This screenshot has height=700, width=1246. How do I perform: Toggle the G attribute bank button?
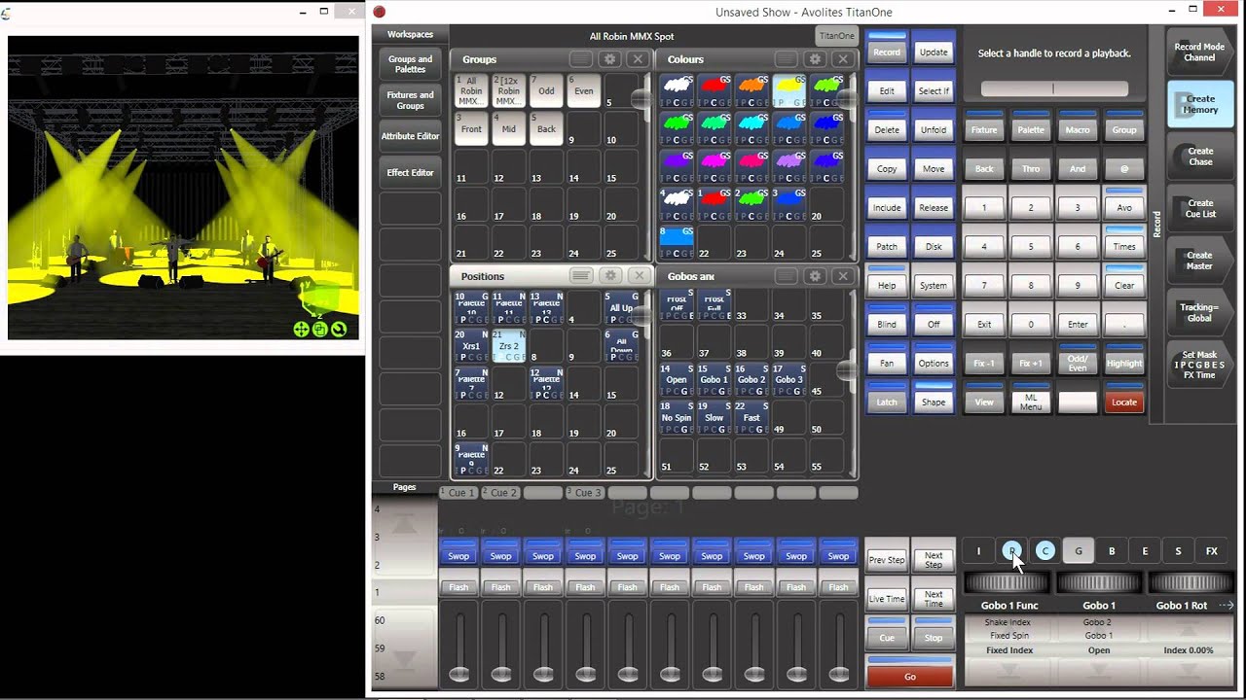1079,551
